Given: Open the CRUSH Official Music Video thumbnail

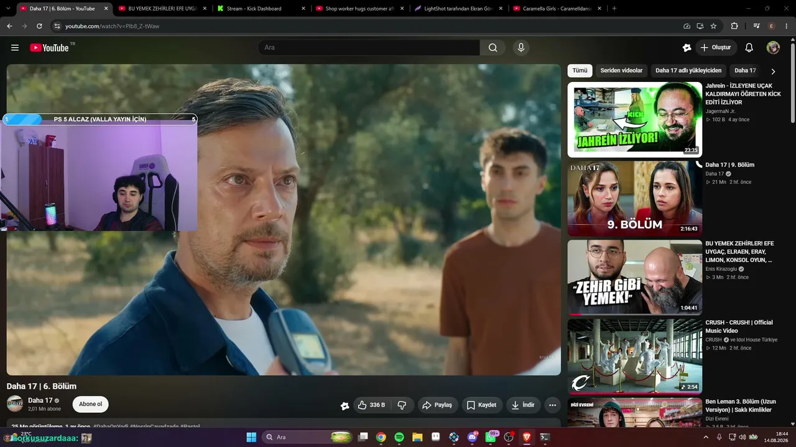Looking at the screenshot, I should click(x=634, y=356).
